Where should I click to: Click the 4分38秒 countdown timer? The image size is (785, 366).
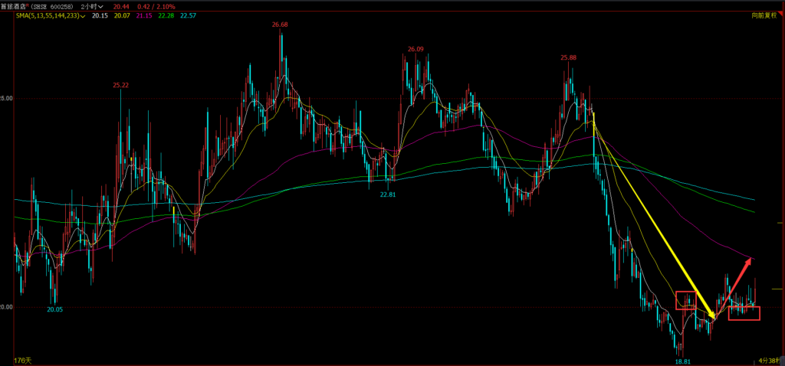click(x=769, y=360)
